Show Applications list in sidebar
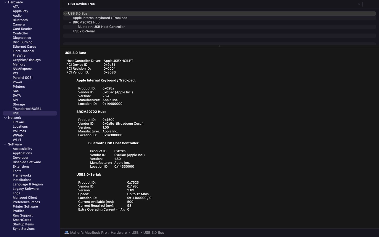Viewport: 379px width, 237px height. tap(22, 153)
